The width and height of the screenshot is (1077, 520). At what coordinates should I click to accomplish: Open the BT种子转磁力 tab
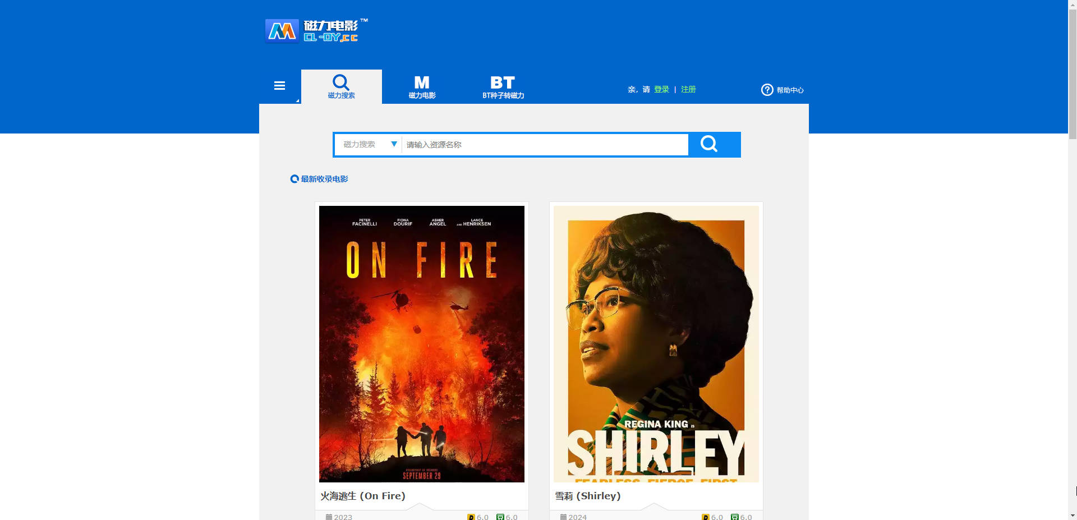tap(503, 87)
